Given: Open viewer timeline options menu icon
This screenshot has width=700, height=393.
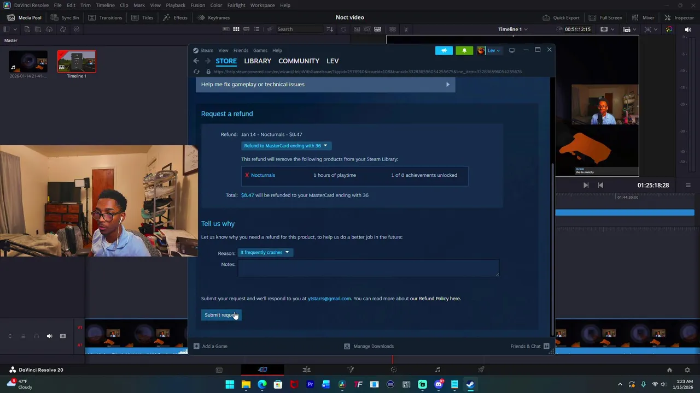Looking at the screenshot, I should coord(688,185).
